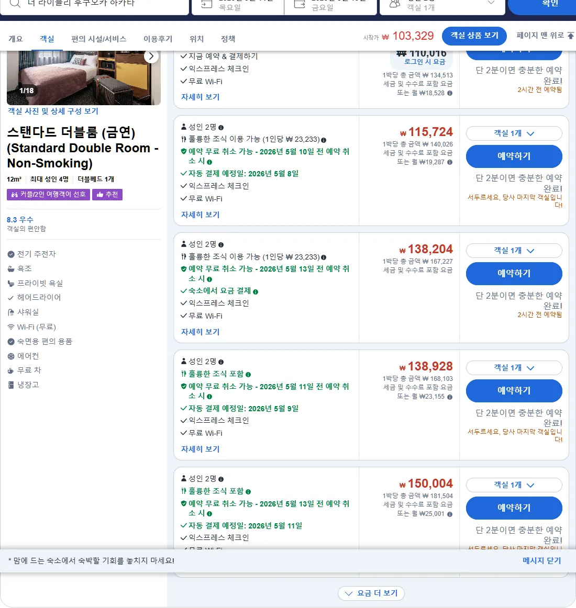The width and height of the screenshot is (576, 608).
Task: Open 자세히 보기 for the 110,016 rate
Action: pos(200,97)
